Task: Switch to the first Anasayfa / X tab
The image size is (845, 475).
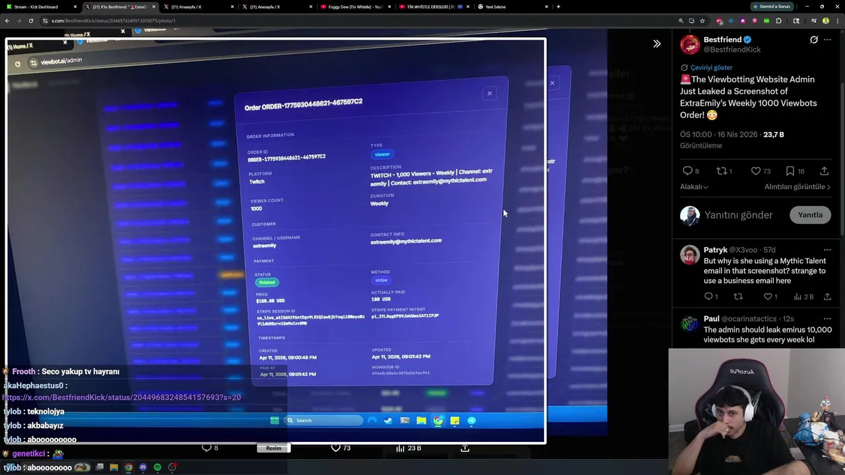Action: [199, 7]
